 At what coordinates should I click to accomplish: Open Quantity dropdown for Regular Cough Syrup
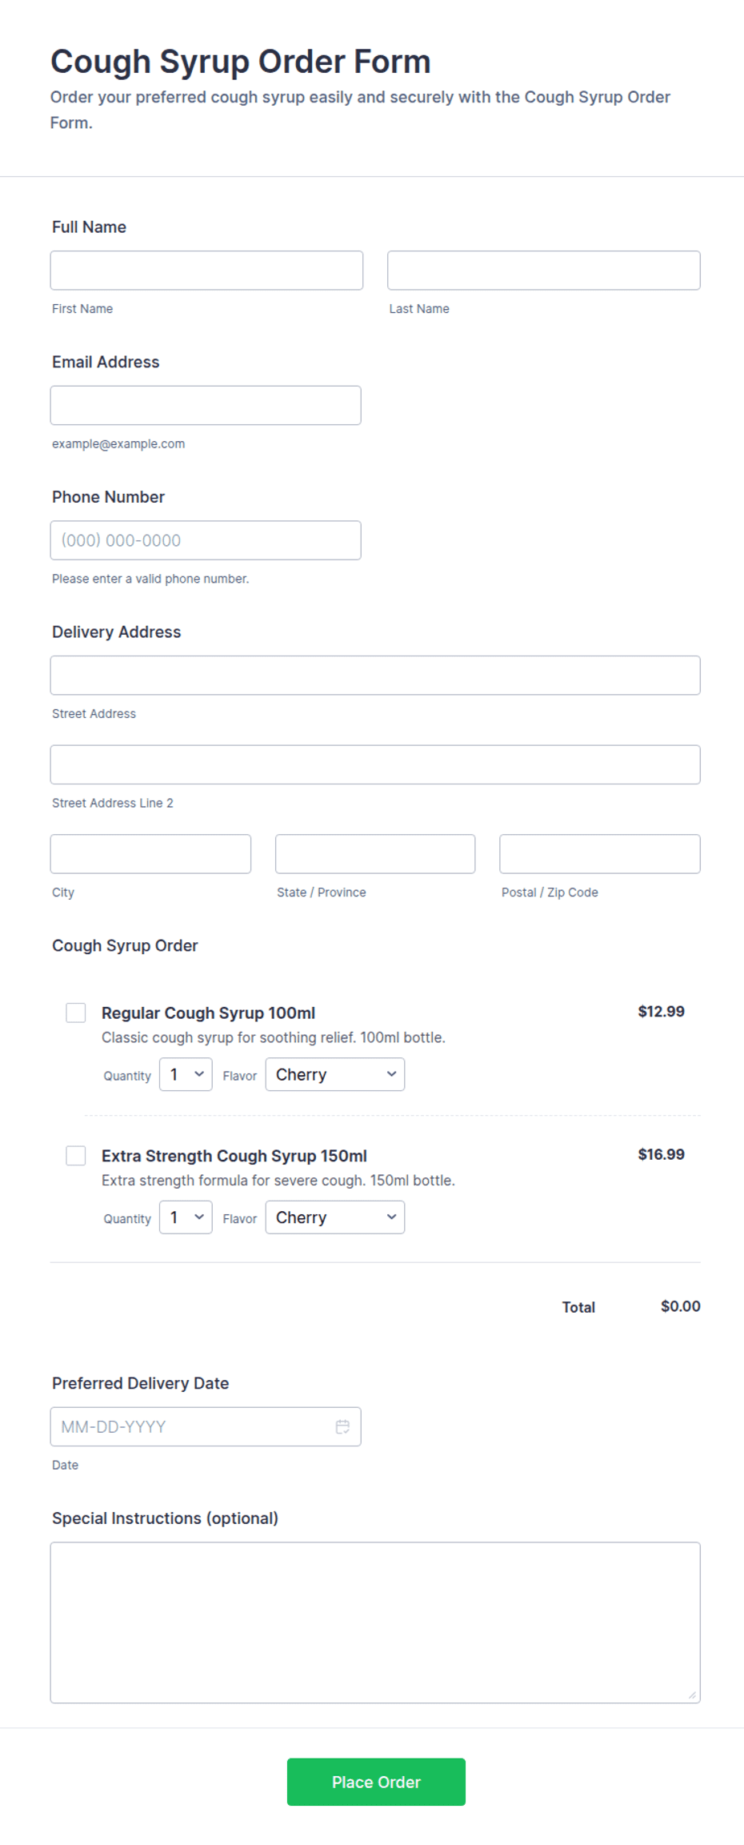(x=186, y=1074)
